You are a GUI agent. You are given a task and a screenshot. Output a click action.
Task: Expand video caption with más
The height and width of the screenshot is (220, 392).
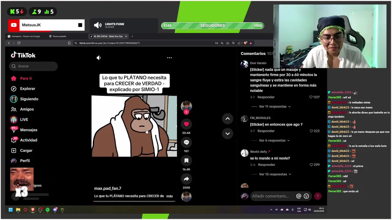[x=170, y=196]
